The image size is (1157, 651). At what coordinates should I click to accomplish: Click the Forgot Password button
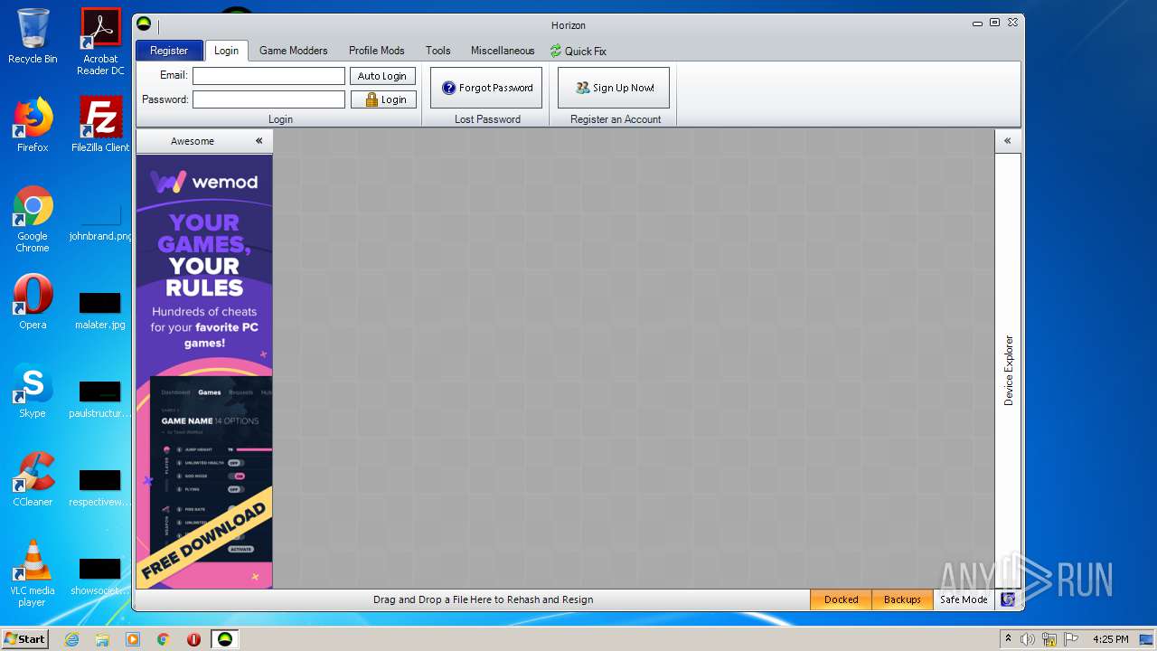pyautogui.click(x=486, y=88)
